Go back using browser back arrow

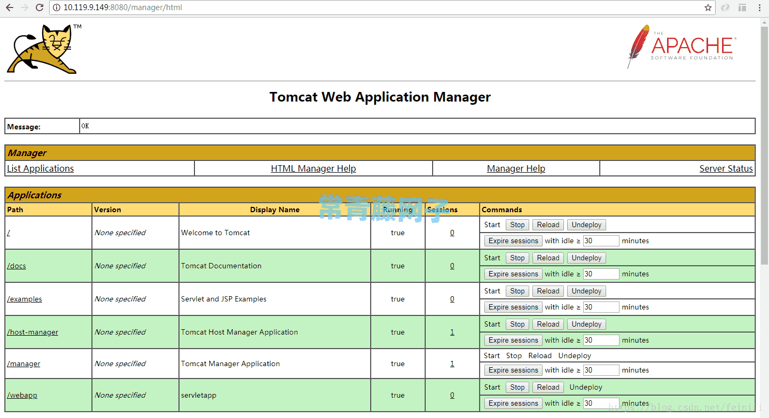click(9, 7)
